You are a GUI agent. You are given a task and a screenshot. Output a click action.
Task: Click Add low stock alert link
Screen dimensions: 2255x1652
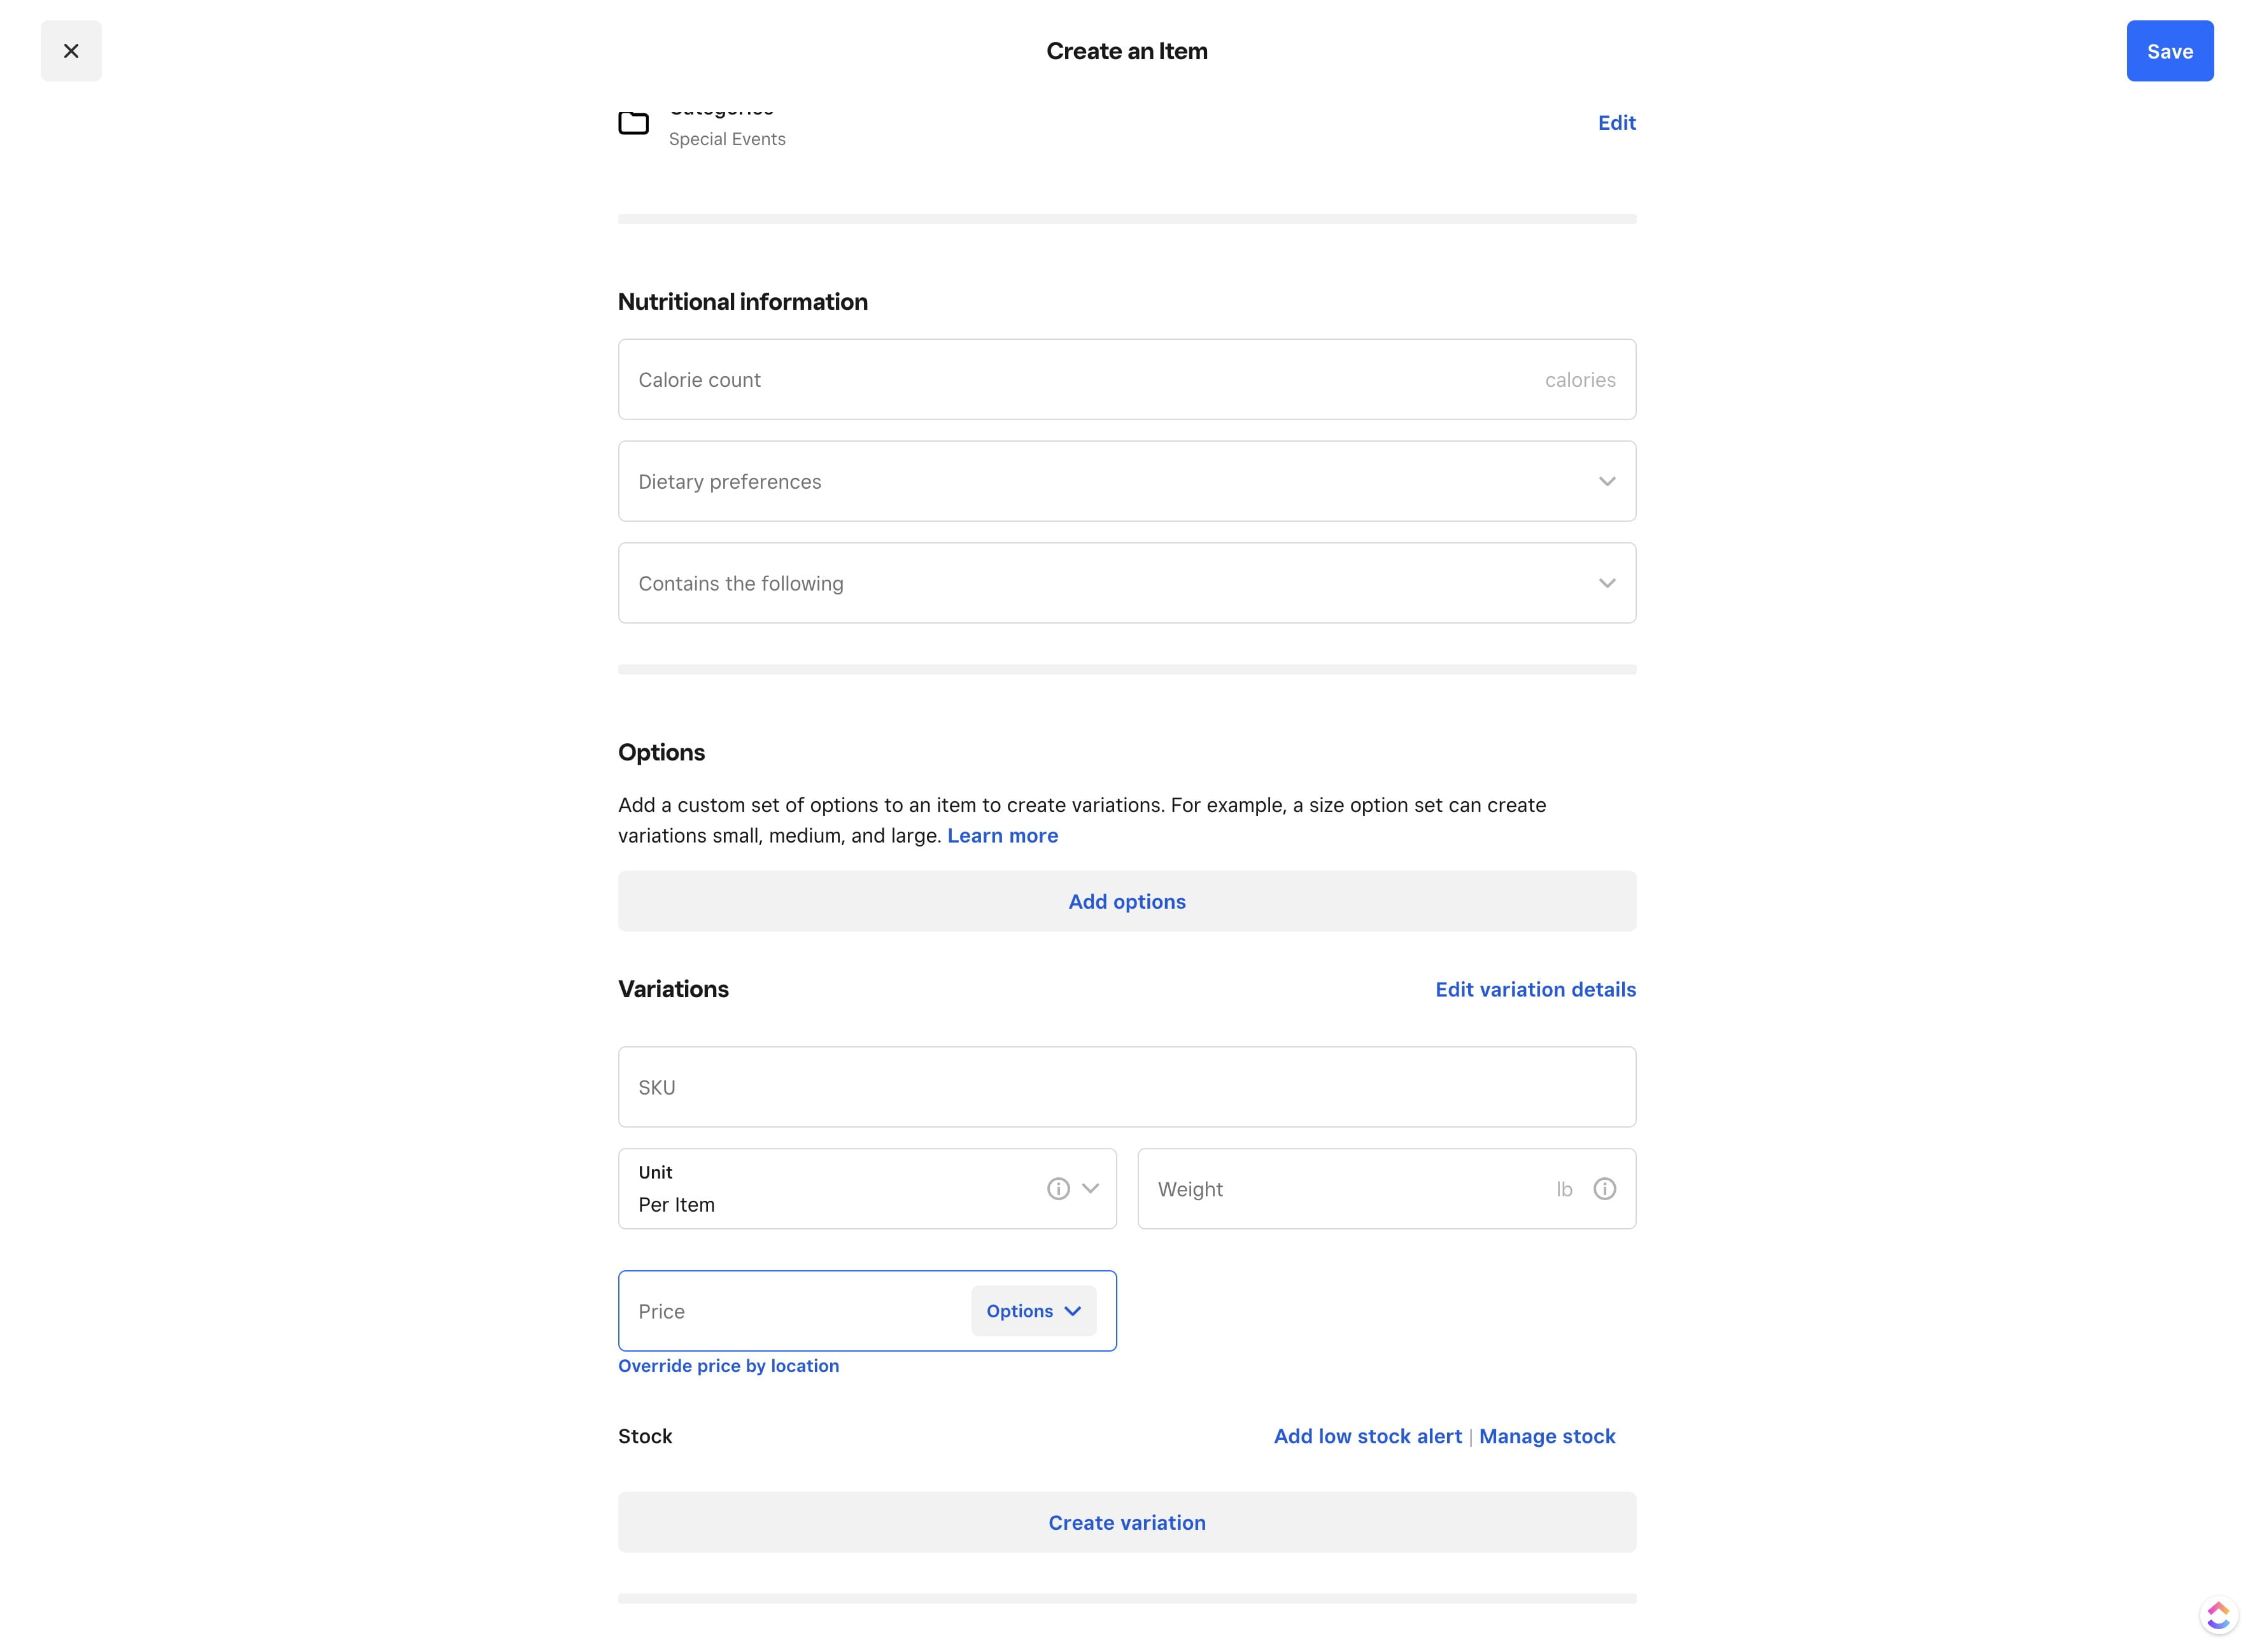coord(1367,1436)
